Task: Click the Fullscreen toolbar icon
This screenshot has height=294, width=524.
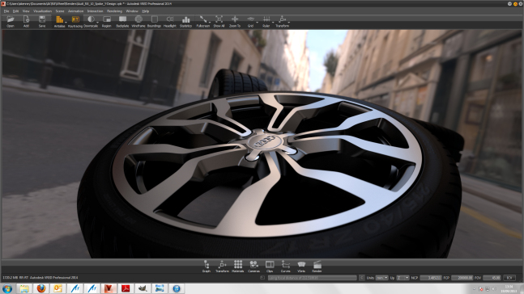Action: [x=202, y=21]
